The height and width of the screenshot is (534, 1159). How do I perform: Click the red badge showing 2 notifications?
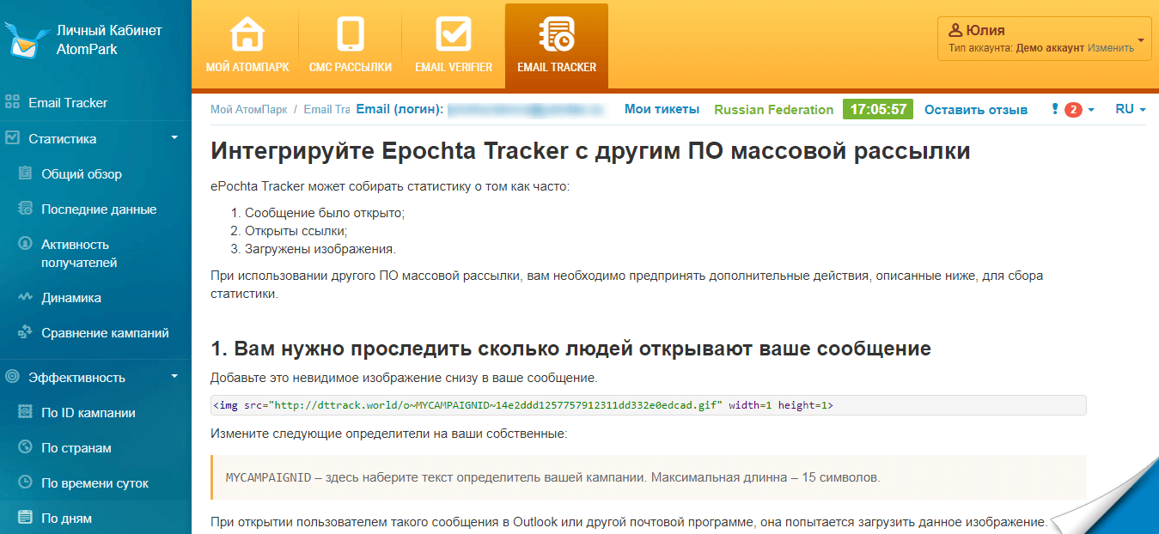click(1073, 110)
